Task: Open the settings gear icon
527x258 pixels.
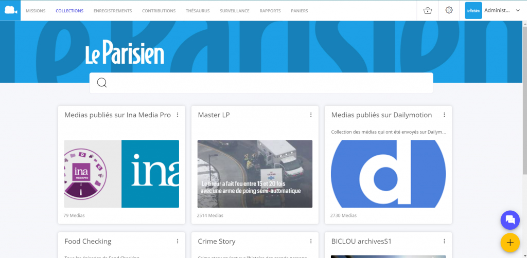Action: coord(449,10)
